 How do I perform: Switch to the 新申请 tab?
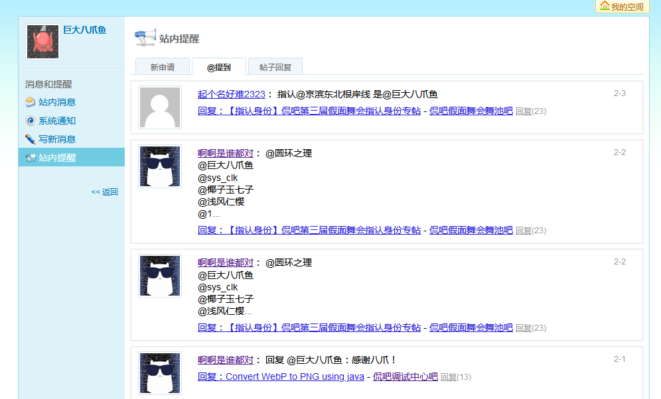click(162, 67)
